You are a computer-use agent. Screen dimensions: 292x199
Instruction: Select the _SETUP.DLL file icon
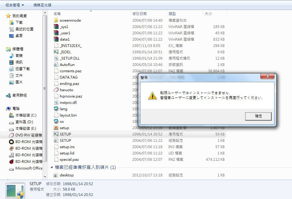tap(56, 58)
